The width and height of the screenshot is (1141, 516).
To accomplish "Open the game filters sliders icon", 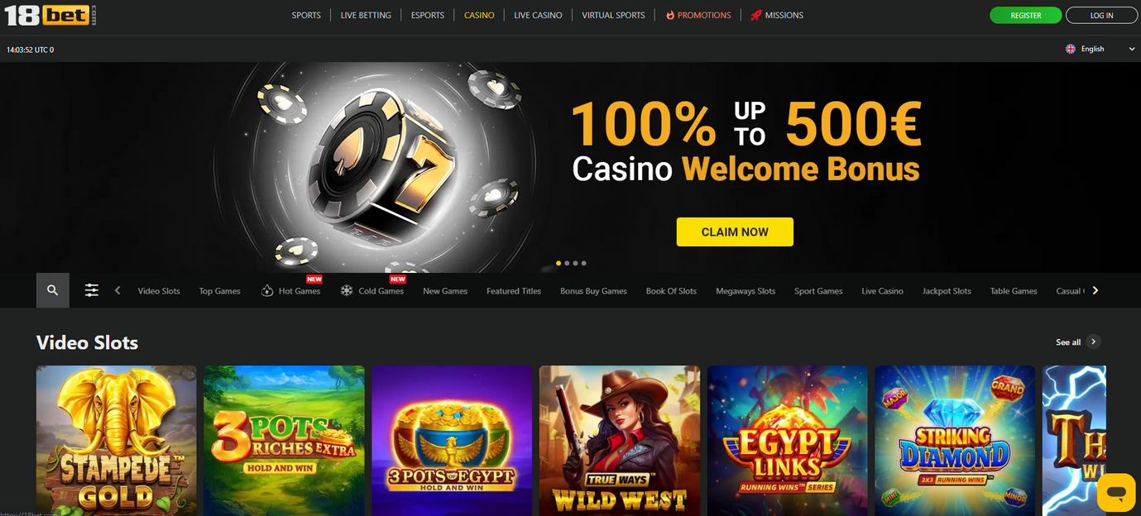I will pyautogui.click(x=92, y=290).
